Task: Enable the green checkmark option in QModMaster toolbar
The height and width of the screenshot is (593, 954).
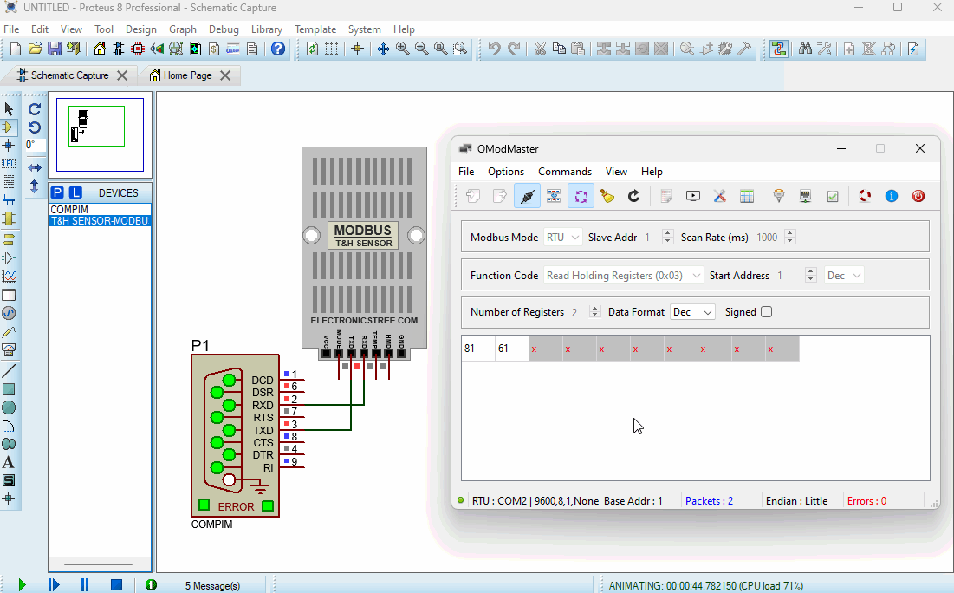Action: click(833, 196)
